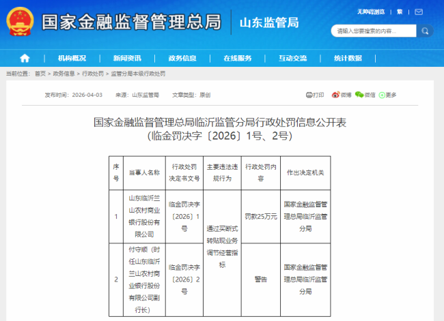
Task: Open the 新闻资讯 menu
Action: 127,58
